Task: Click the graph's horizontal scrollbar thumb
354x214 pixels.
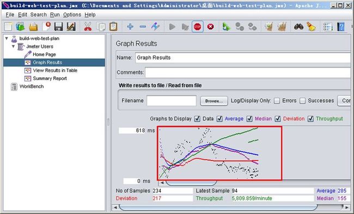Action: (191, 182)
